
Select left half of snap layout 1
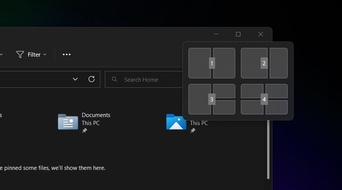(x=199, y=63)
